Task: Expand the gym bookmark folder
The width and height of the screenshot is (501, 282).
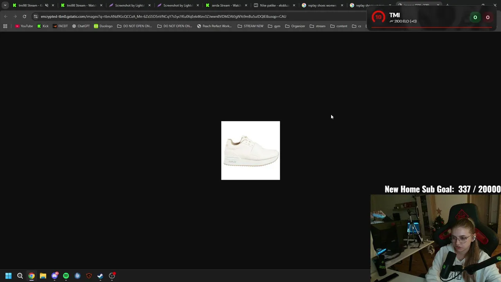Action: tap(274, 26)
